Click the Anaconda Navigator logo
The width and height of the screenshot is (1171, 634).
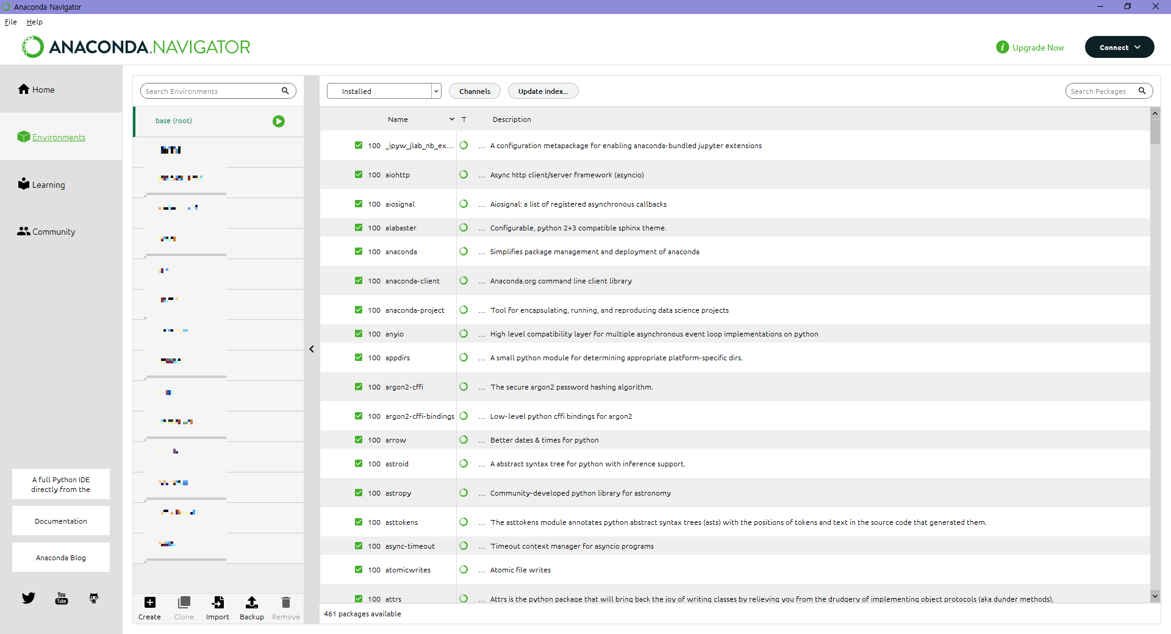pos(136,47)
